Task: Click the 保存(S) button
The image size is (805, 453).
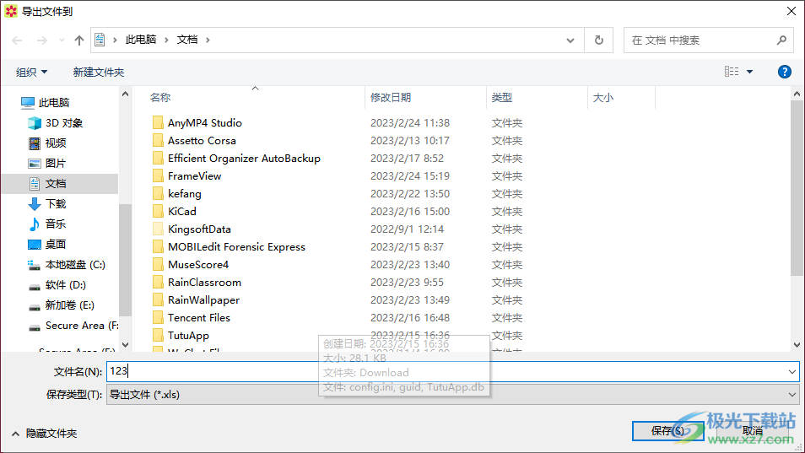Action: [x=667, y=431]
